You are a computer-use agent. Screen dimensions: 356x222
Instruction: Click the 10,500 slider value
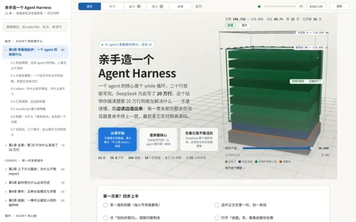click(323, 148)
